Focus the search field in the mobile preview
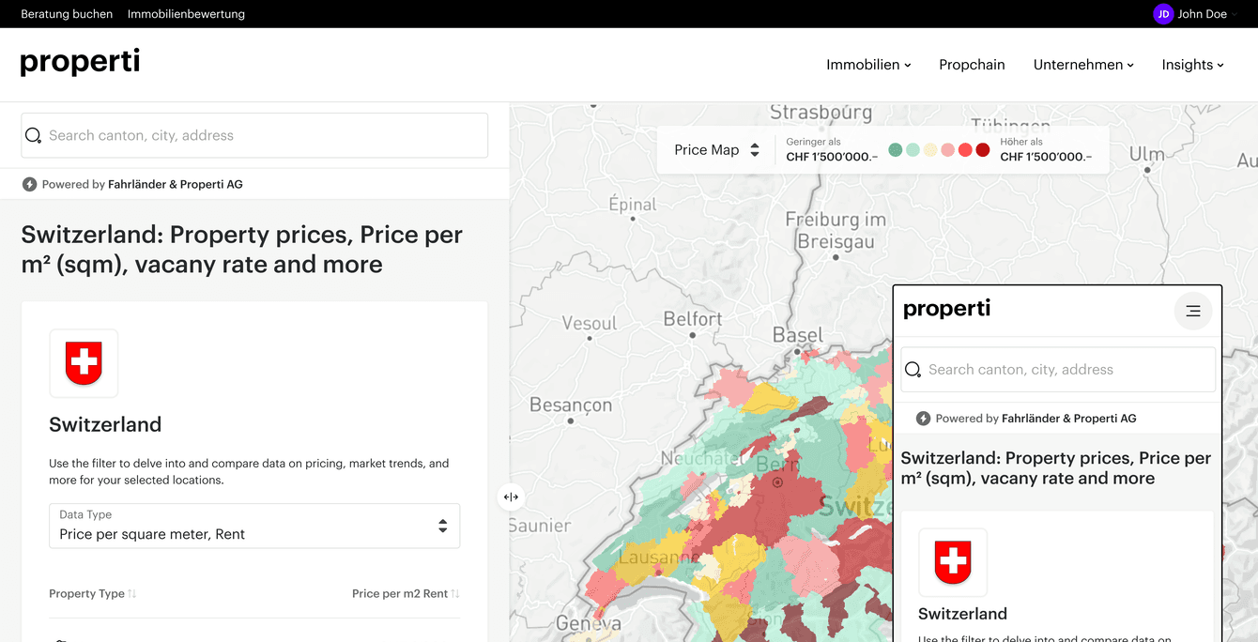Viewport: 1258px width, 642px height. tap(1058, 370)
